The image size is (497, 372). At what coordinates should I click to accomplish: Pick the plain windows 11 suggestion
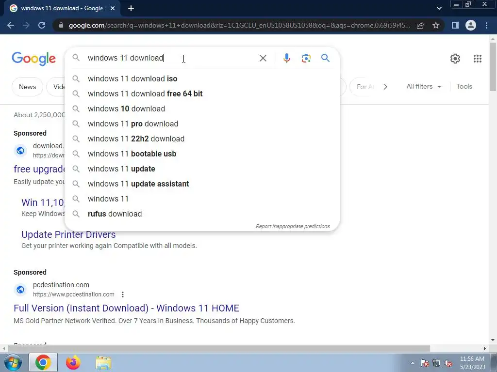pos(202,199)
